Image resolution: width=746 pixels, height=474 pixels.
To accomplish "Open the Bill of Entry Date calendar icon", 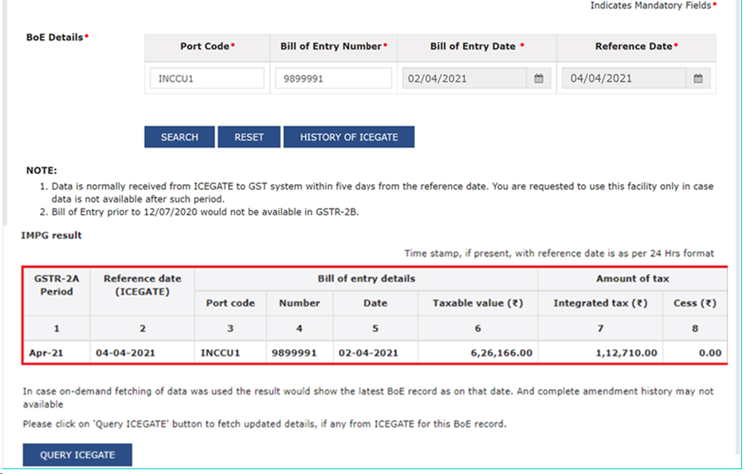I will (539, 78).
